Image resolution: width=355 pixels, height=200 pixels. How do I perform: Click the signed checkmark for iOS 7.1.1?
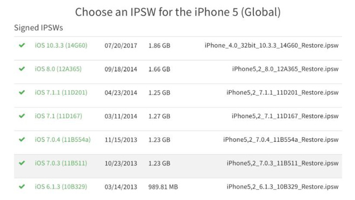point(22,92)
